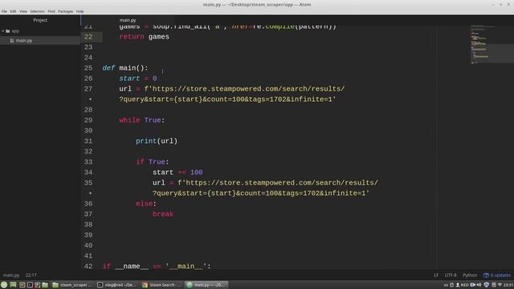This screenshot has height=289, width=514.
Task: Open the Find menu
Action: click(51, 11)
